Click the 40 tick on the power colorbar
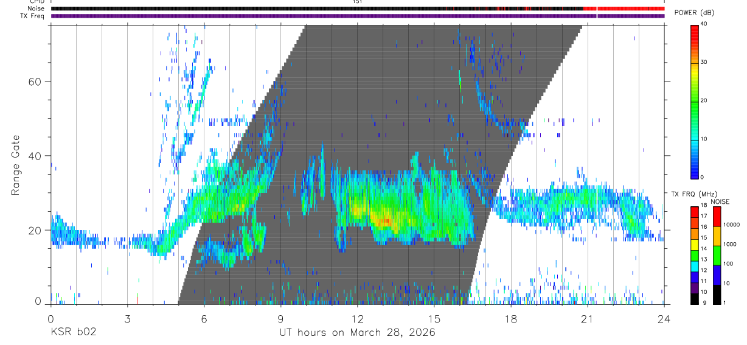The image size is (747, 345). tap(704, 24)
